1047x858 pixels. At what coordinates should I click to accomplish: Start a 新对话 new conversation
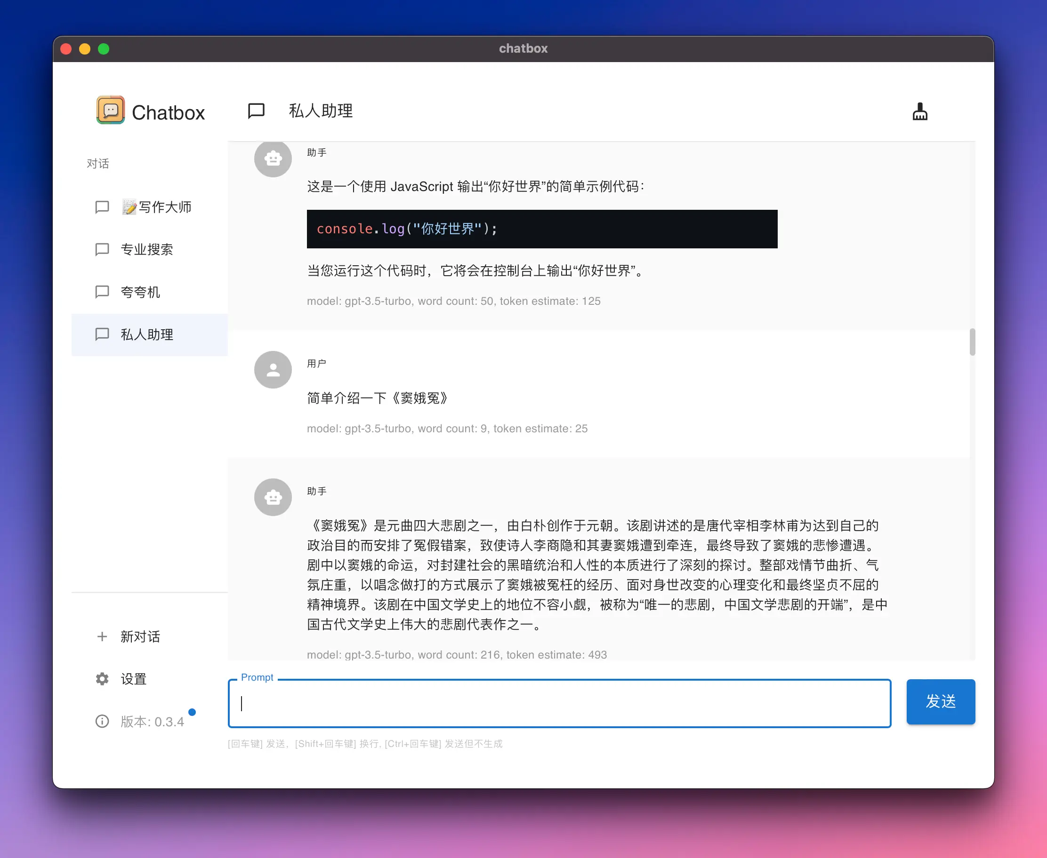tap(140, 636)
